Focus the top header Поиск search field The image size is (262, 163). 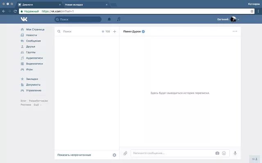click(78, 19)
